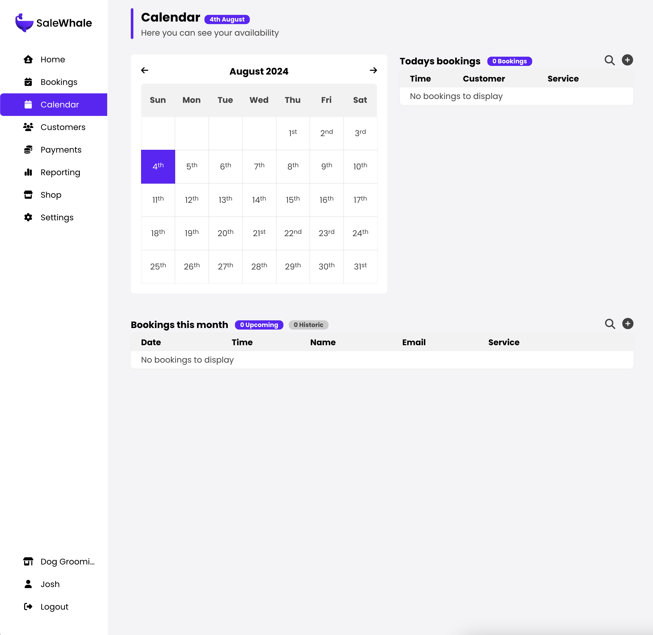Click the Bookings sidebar navigation icon
This screenshot has height=635, width=653.
(x=27, y=82)
